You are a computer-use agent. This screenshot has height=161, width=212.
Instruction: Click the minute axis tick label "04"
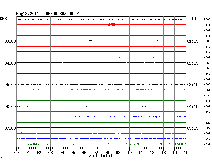point(62,153)
